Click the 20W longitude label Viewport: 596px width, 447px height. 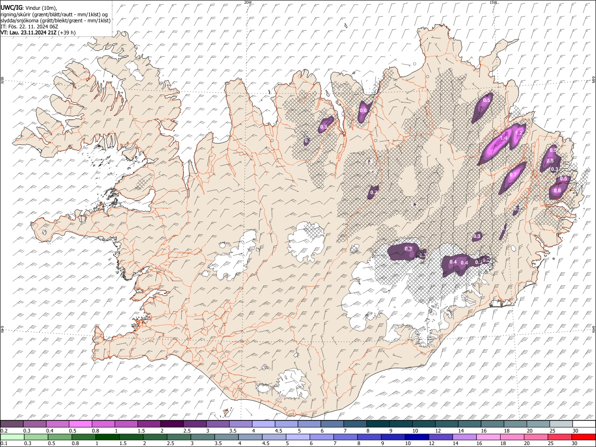pyautogui.click(x=248, y=2)
